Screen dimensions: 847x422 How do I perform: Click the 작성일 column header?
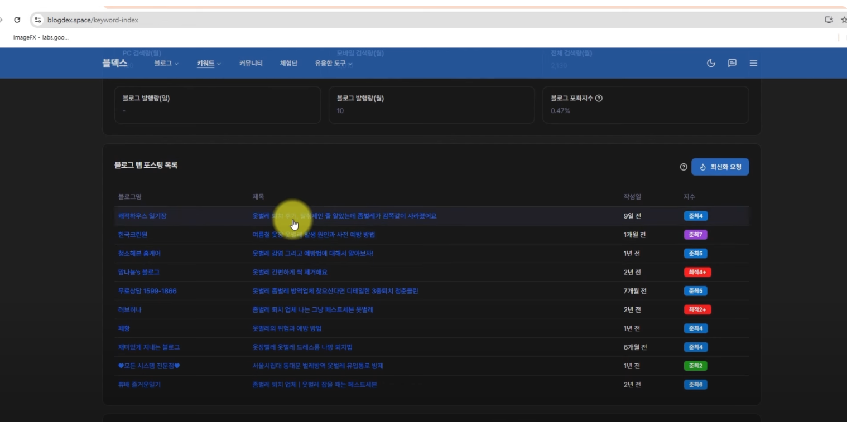pyautogui.click(x=632, y=197)
